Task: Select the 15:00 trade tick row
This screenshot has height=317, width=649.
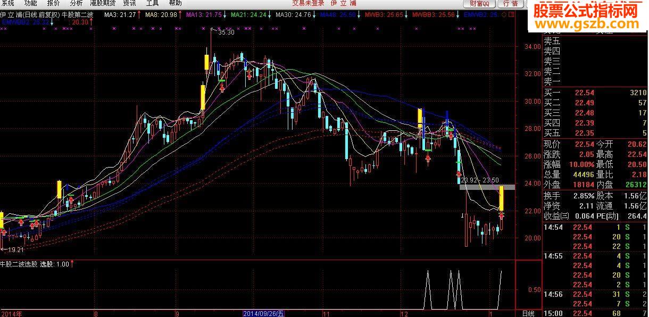Action: point(595,313)
